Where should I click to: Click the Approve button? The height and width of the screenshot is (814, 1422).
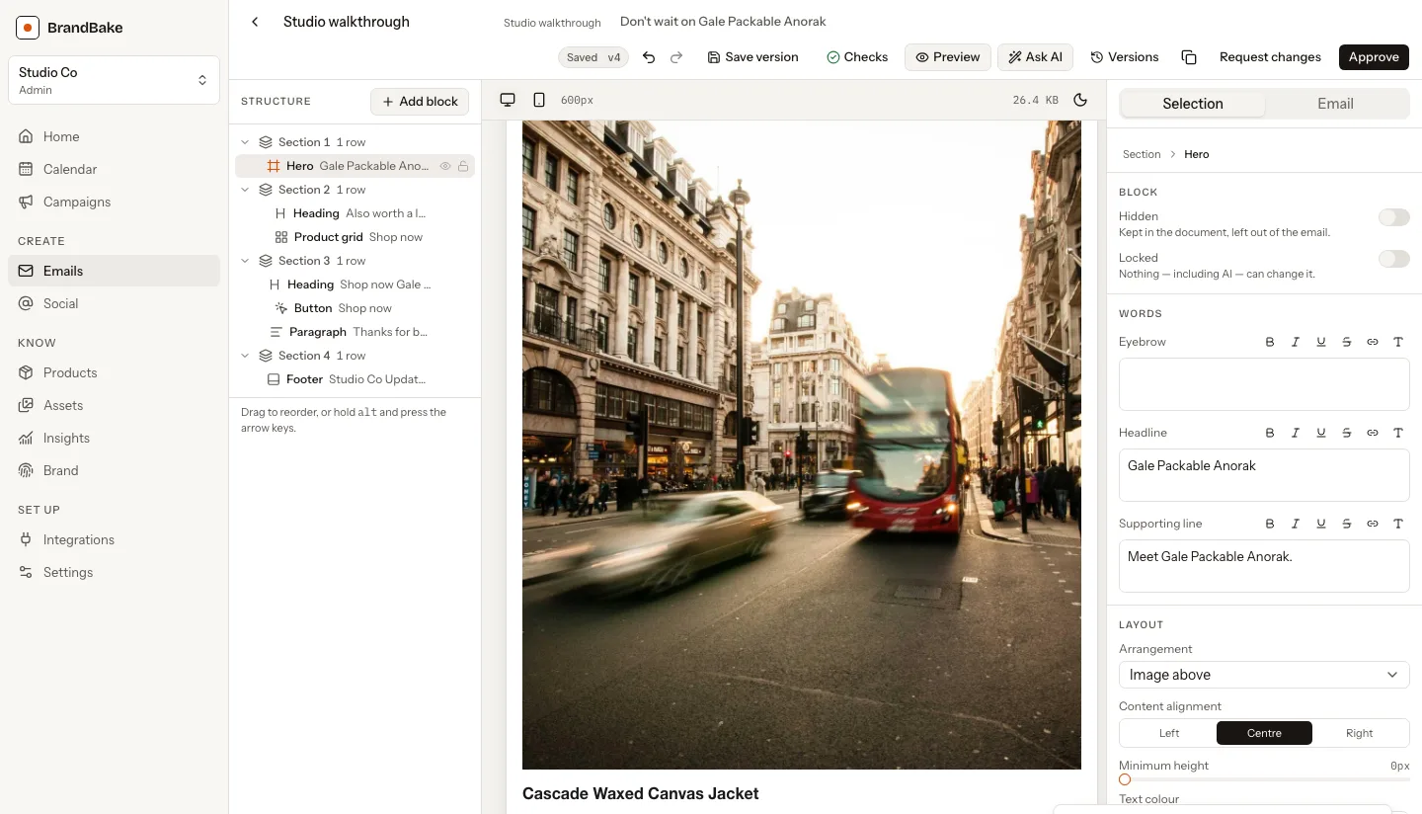pyautogui.click(x=1374, y=57)
